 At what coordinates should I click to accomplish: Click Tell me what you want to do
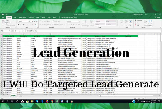pyautogui.click(x=69, y=18)
